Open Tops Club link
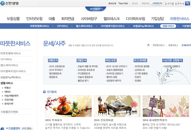191x130 pixels. [123, 3]
